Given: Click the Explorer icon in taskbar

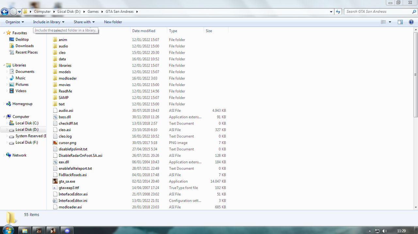Looking at the screenshot, I should [24, 230].
